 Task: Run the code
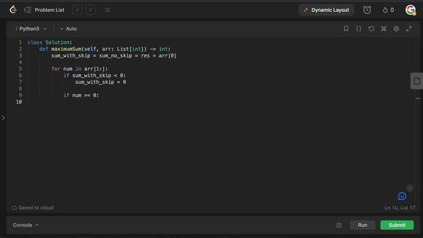pos(363,225)
